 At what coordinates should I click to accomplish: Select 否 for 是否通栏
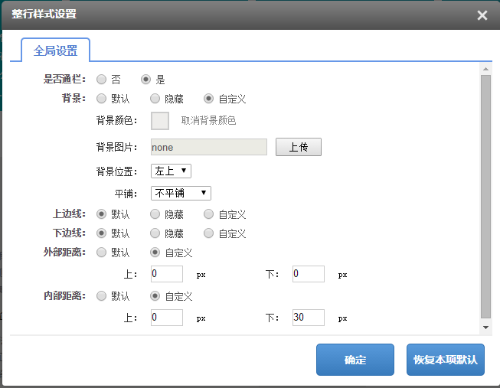(101, 79)
